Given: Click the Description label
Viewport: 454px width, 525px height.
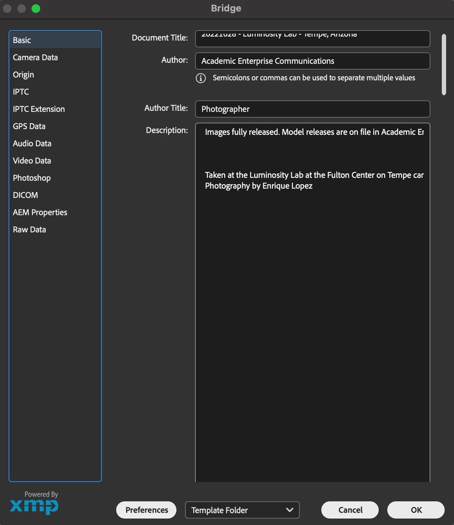Looking at the screenshot, I should pyautogui.click(x=167, y=130).
